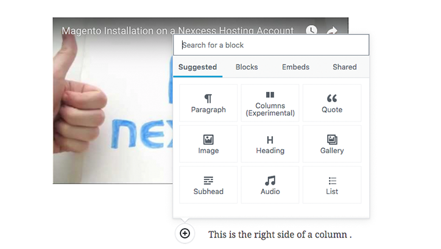Open the Embeds tab
This screenshot has height=249, width=441.
click(x=295, y=67)
